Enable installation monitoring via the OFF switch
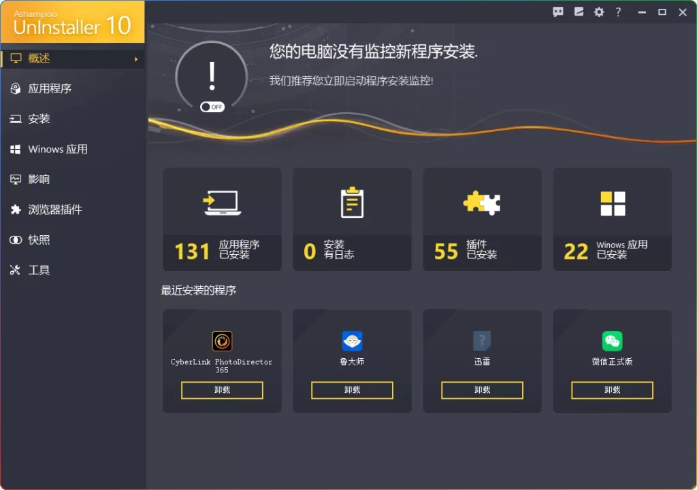 211,107
